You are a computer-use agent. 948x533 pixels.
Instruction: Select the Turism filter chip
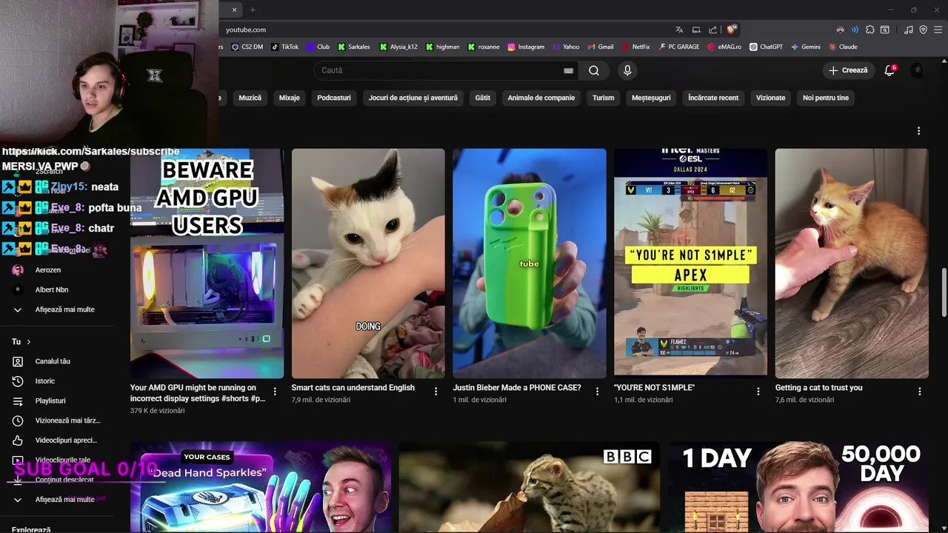pyautogui.click(x=604, y=98)
